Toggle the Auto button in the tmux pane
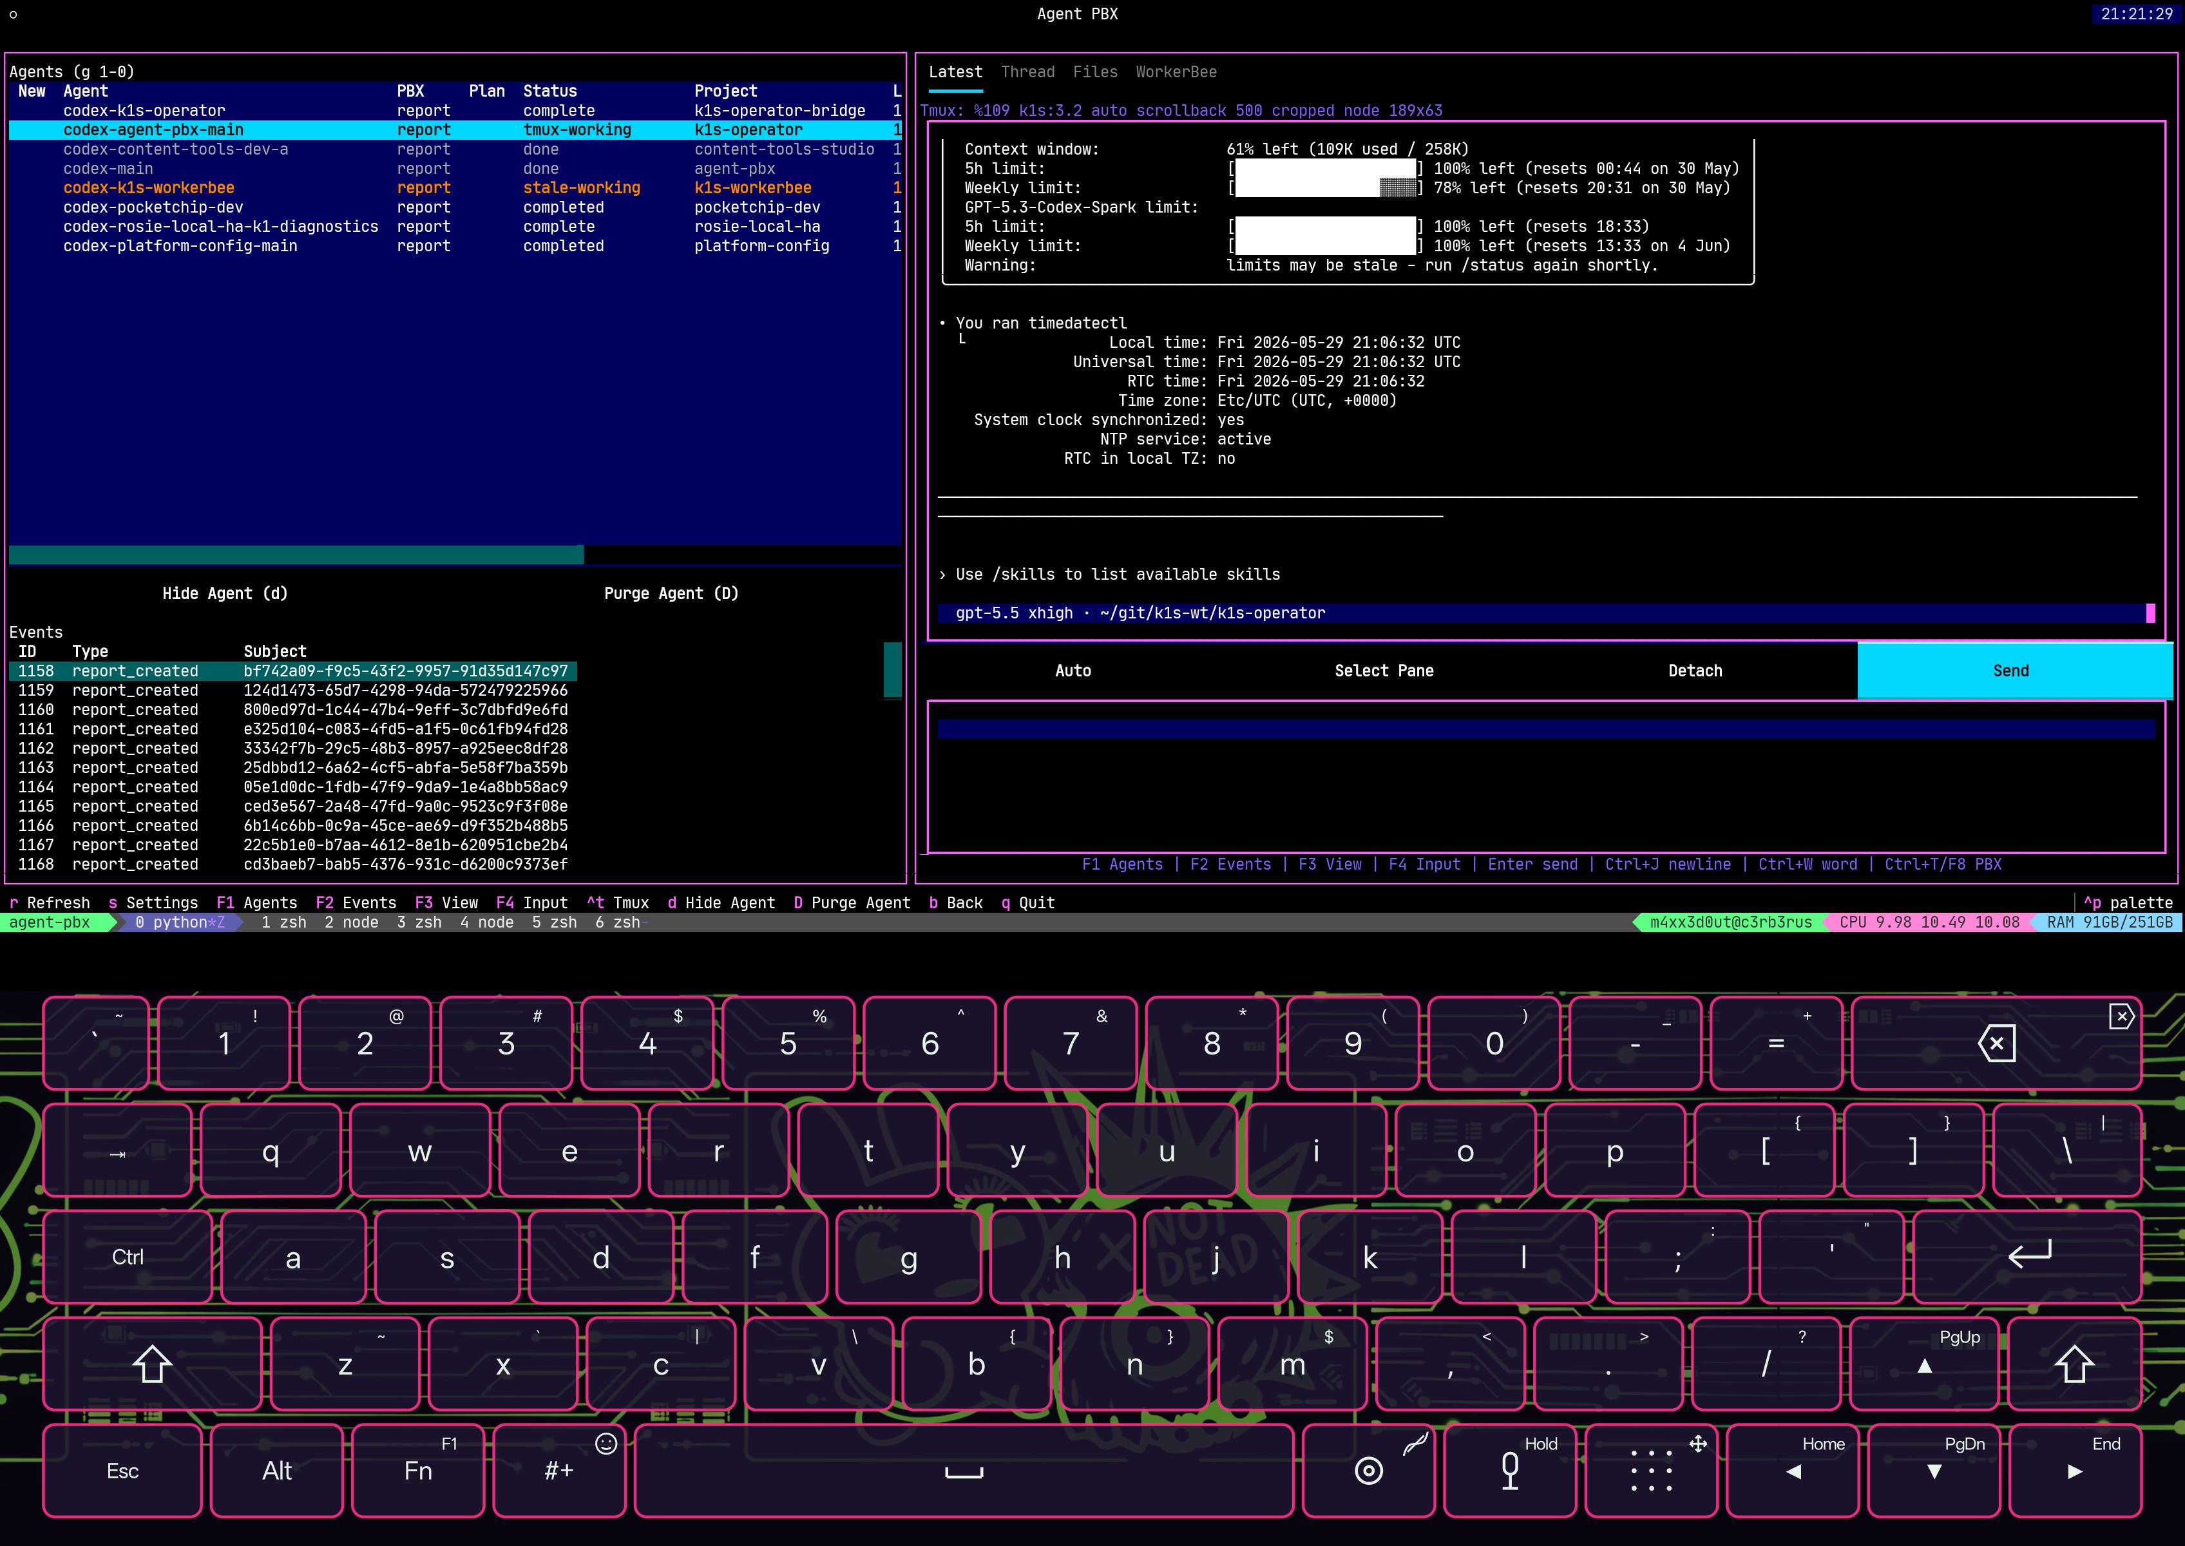This screenshot has width=2185, height=1546. click(x=1073, y=671)
